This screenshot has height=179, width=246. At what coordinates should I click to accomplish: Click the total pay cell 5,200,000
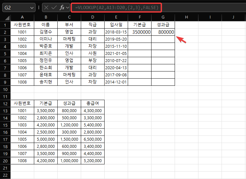pos(93,161)
